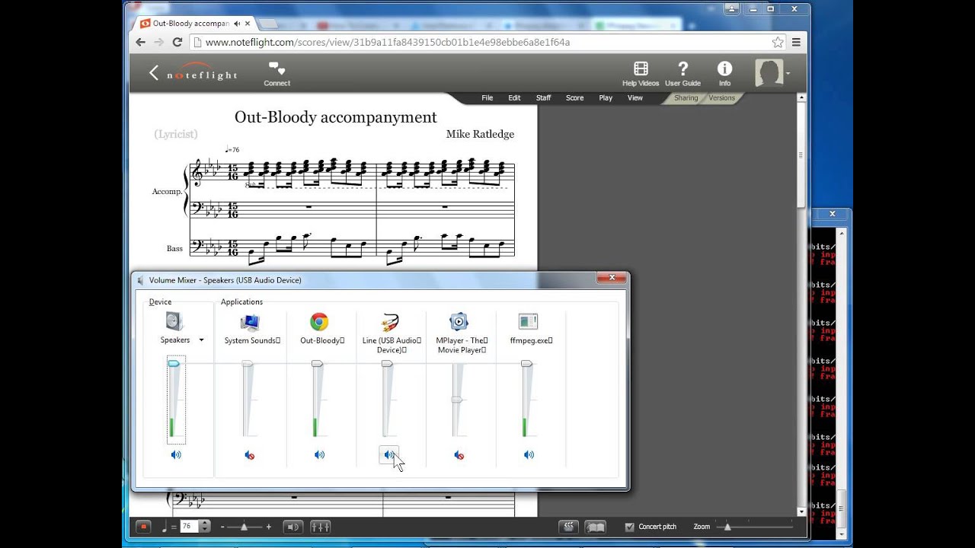Mute Line (USB Audio Device)
The height and width of the screenshot is (548, 975).
pos(389,454)
